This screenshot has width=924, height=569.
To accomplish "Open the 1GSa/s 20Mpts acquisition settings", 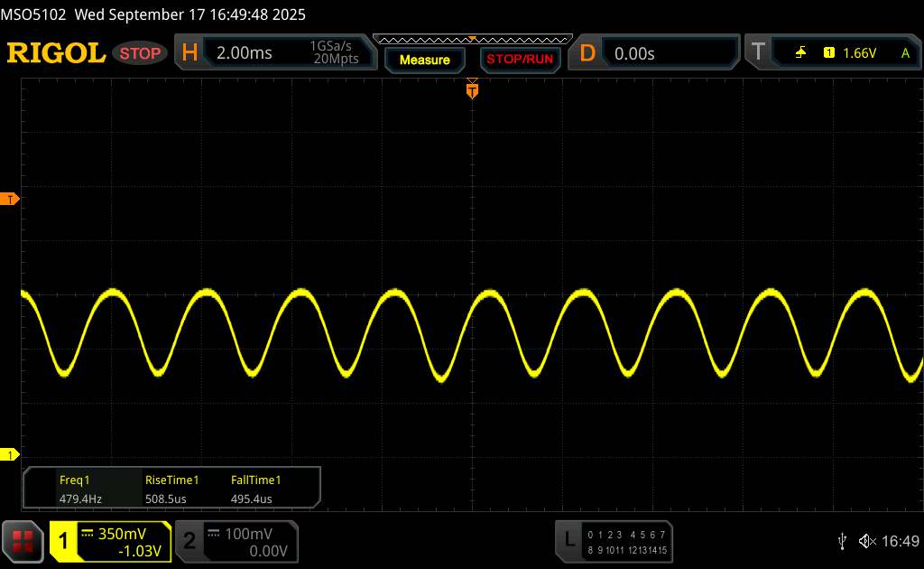I will click(x=334, y=53).
